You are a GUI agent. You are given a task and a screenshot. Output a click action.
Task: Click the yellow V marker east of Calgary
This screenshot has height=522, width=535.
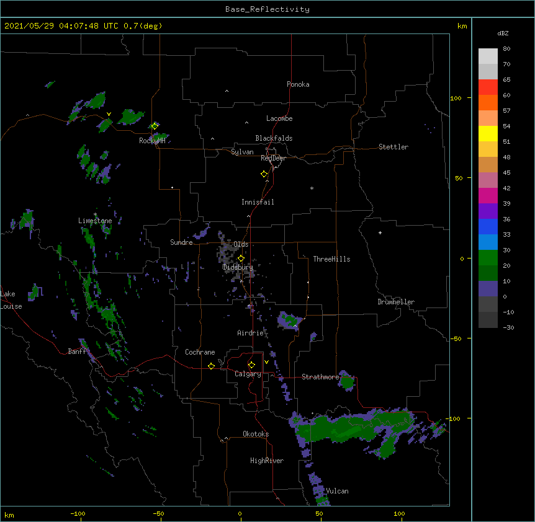click(x=266, y=362)
